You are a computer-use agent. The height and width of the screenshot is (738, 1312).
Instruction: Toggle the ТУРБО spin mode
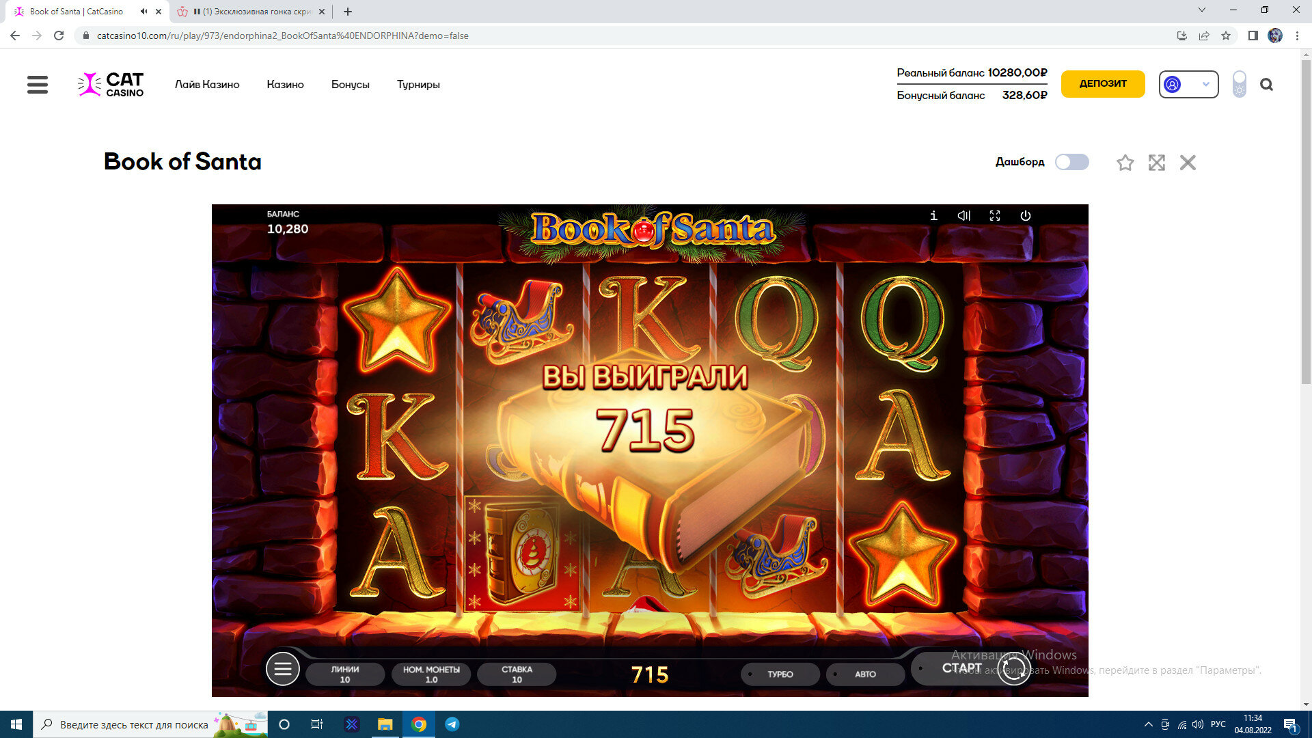(780, 674)
